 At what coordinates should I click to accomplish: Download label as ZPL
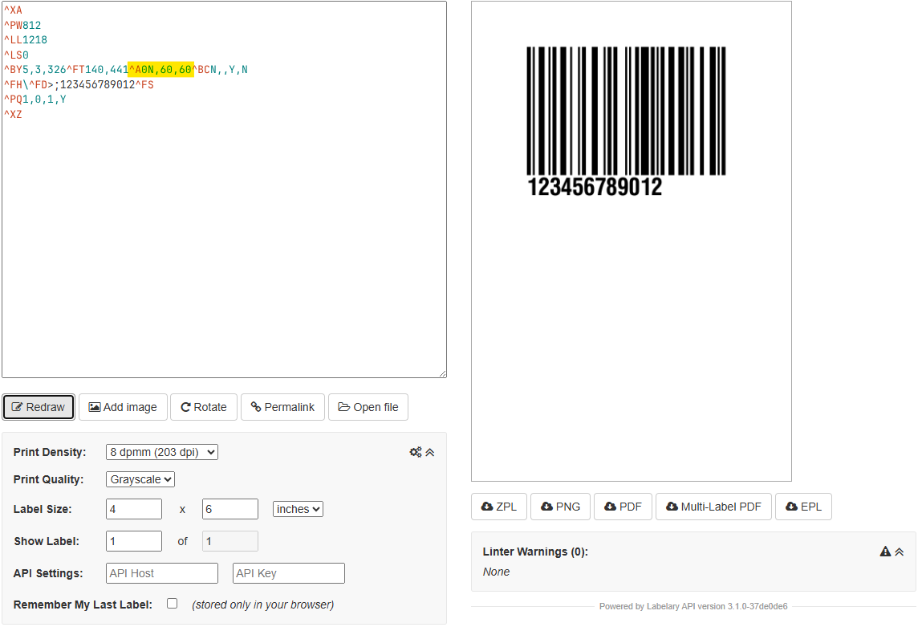pos(498,507)
